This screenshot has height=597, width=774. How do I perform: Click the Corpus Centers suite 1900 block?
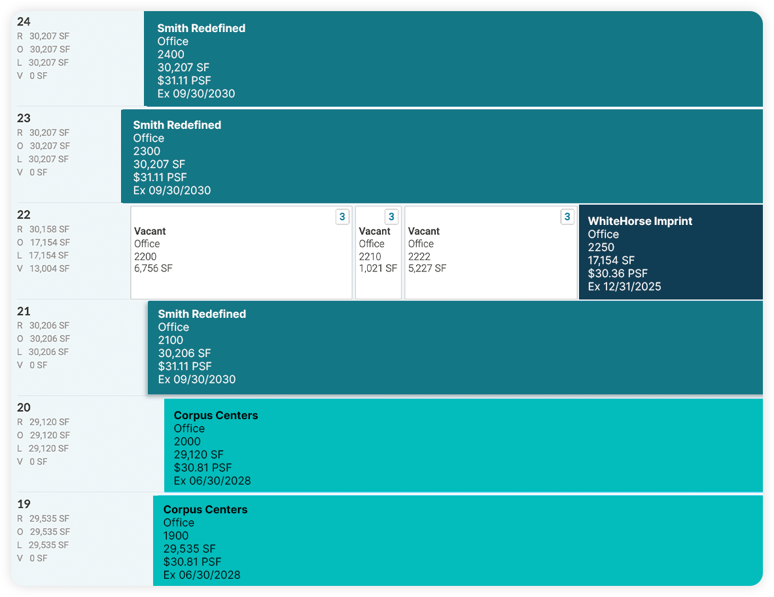pyautogui.click(x=458, y=542)
